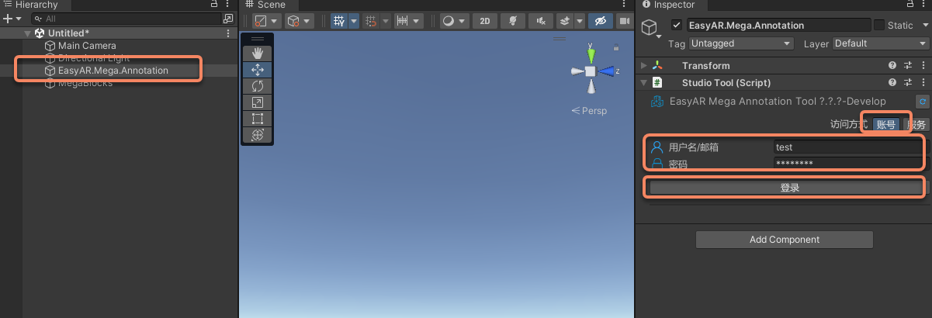Mute scene audio with the speaker icon

[x=542, y=21]
